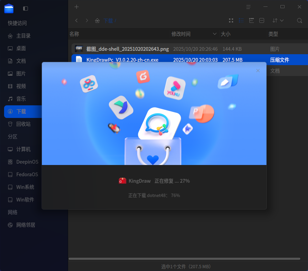Viewport: 308px width, 271px height.
Task: Sort by 名称 column header
Action: 74,34
